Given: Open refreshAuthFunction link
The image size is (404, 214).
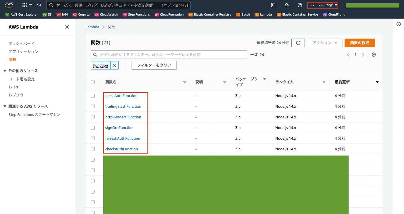Looking at the screenshot, I should (x=123, y=138).
